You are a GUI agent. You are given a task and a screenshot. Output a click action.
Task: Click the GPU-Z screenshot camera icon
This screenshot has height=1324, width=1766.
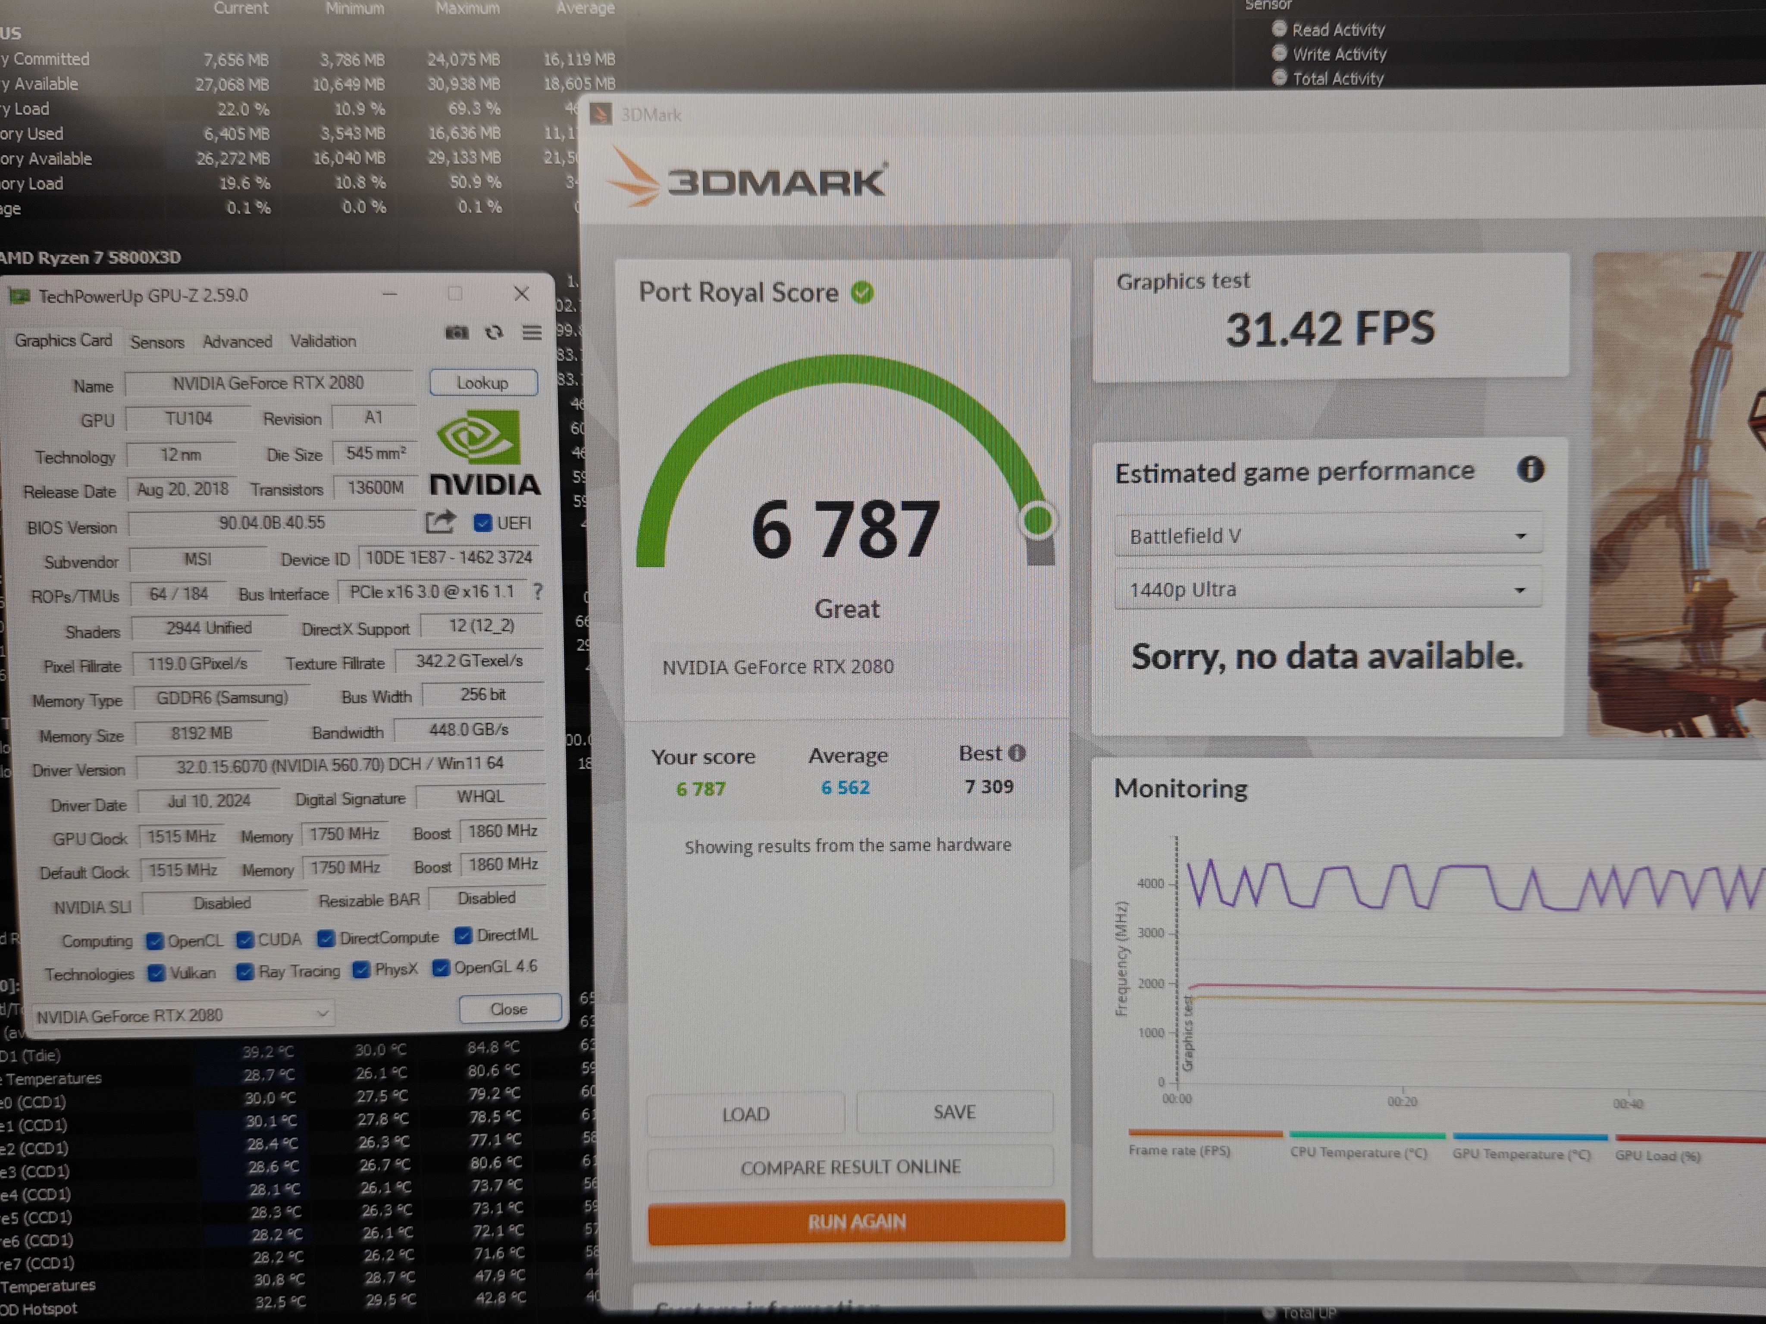(457, 332)
